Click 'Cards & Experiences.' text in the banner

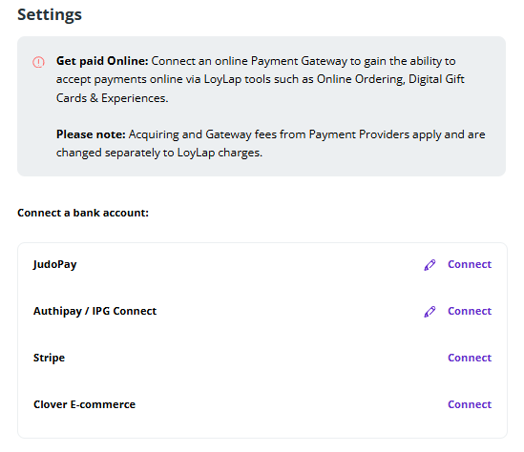(x=112, y=98)
